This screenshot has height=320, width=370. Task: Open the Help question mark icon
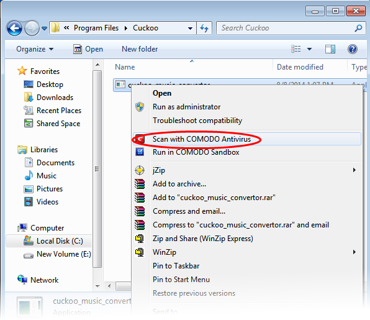[352, 49]
